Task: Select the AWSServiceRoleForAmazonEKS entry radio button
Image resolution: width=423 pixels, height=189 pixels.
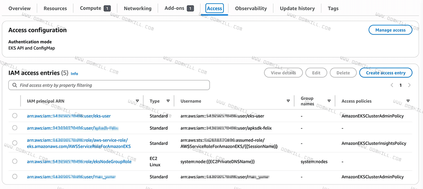Action: tap(14, 143)
